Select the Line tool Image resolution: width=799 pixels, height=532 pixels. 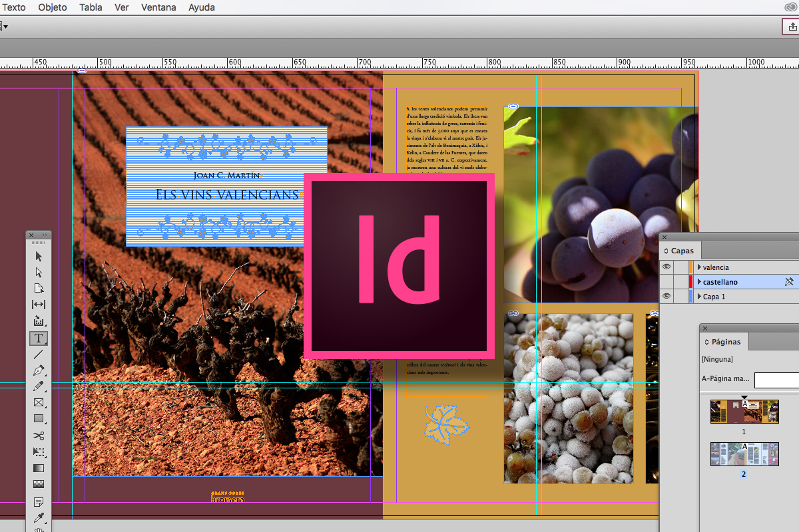click(39, 354)
